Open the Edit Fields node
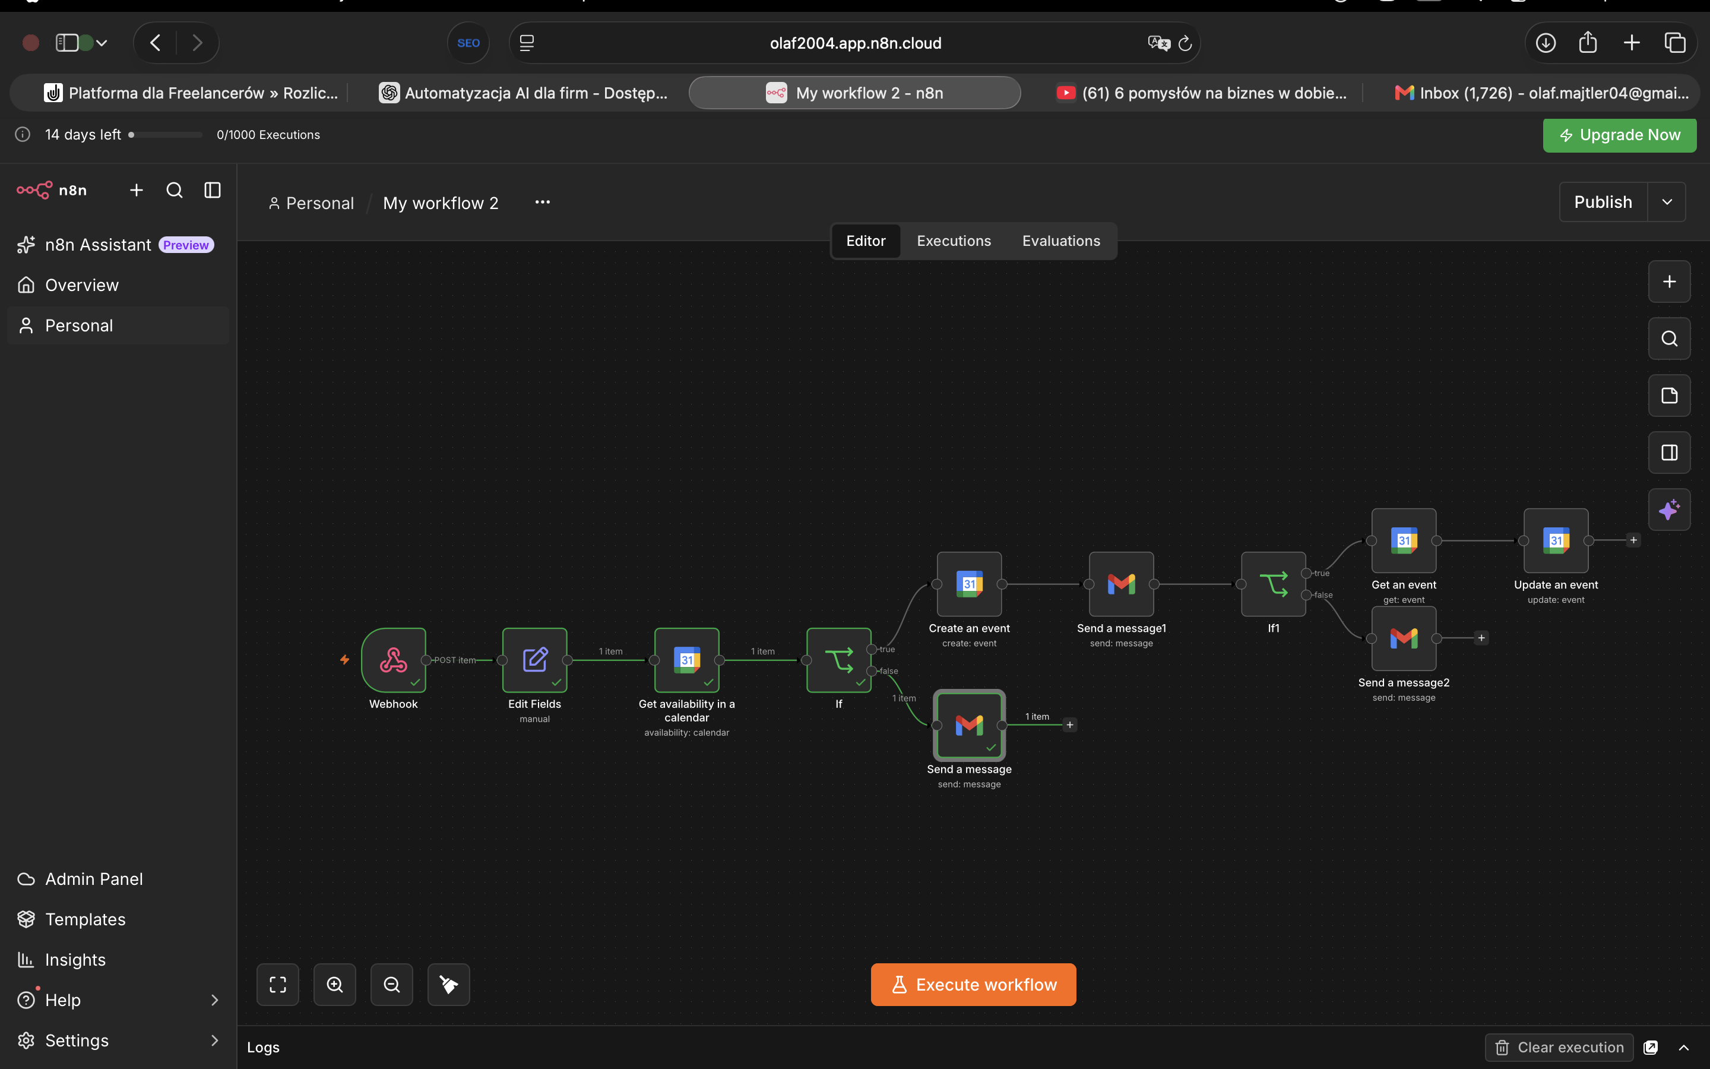1710x1069 pixels. 535,660
